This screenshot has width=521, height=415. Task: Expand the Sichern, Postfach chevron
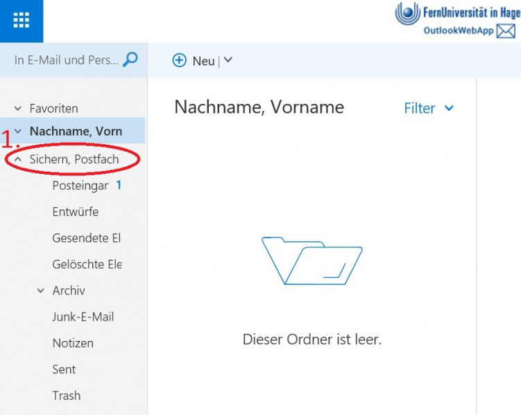(x=18, y=159)
